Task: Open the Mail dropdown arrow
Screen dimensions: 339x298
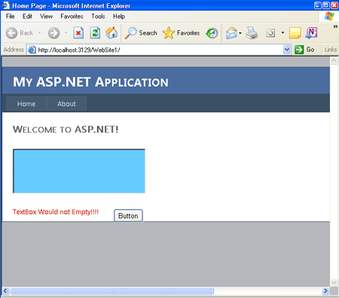Action: [240, 33]
